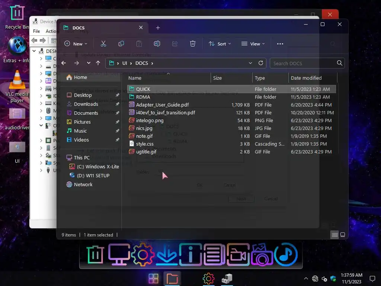Close the DOCS tab
381x286 pixels.
141,28
